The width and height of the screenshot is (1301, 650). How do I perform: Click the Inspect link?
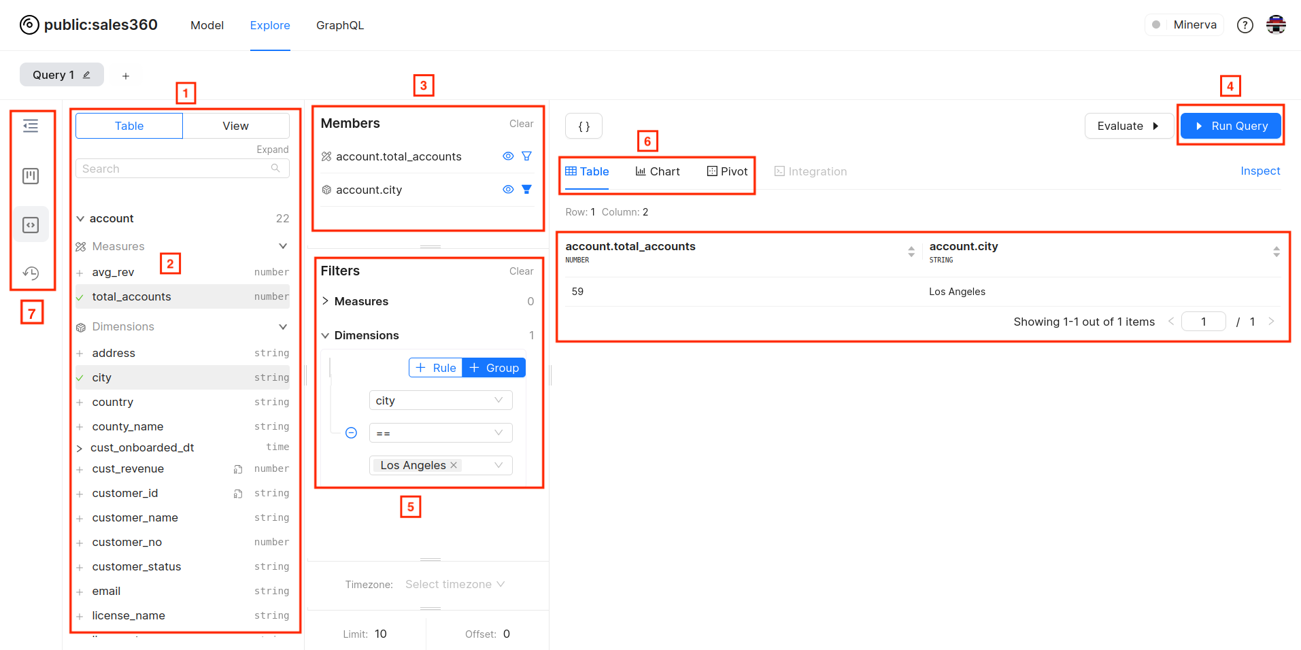[1260, 171]
